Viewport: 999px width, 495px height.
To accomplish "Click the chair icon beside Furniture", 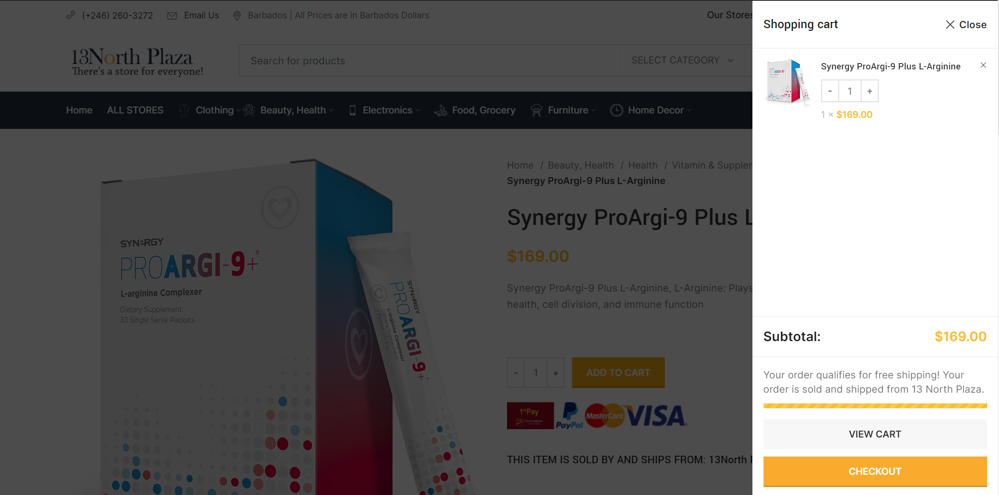I will [536, 110].
